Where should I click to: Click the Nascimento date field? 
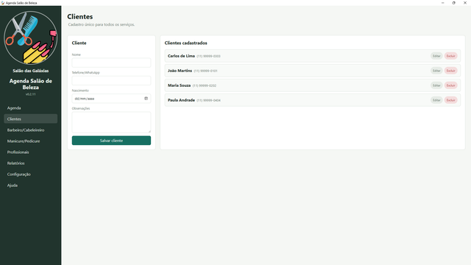tap(111, 98)
